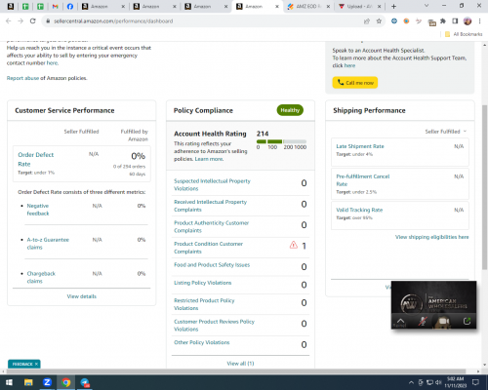Open Product Condition Customer Complaints

coord(208,248)
